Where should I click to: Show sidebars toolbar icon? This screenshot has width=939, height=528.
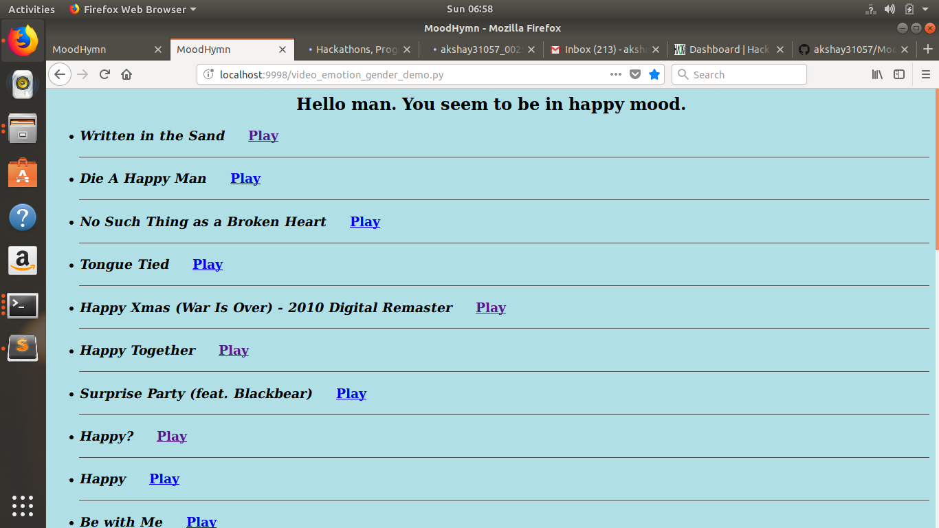tap(899, 74)
